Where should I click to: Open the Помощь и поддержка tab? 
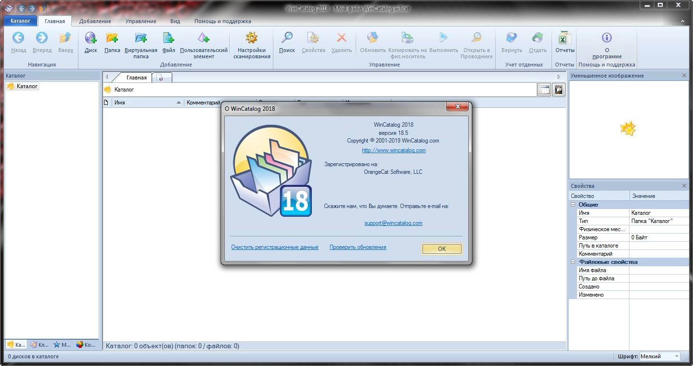click(x=223, y=21)
